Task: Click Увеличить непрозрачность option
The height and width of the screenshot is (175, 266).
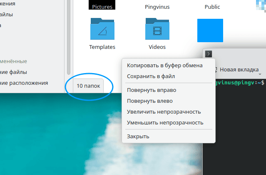Action: (164, 112)
